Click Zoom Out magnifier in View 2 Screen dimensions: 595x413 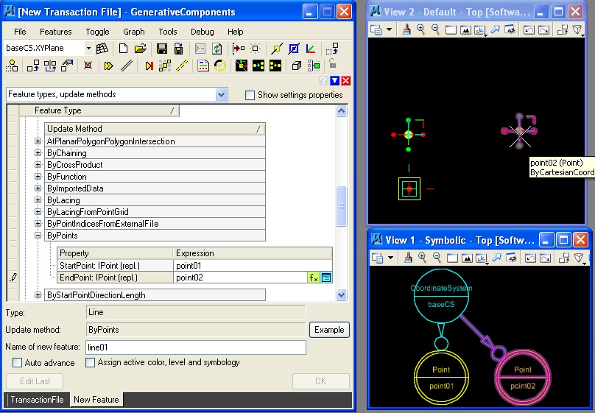click(x=436, y=29)
